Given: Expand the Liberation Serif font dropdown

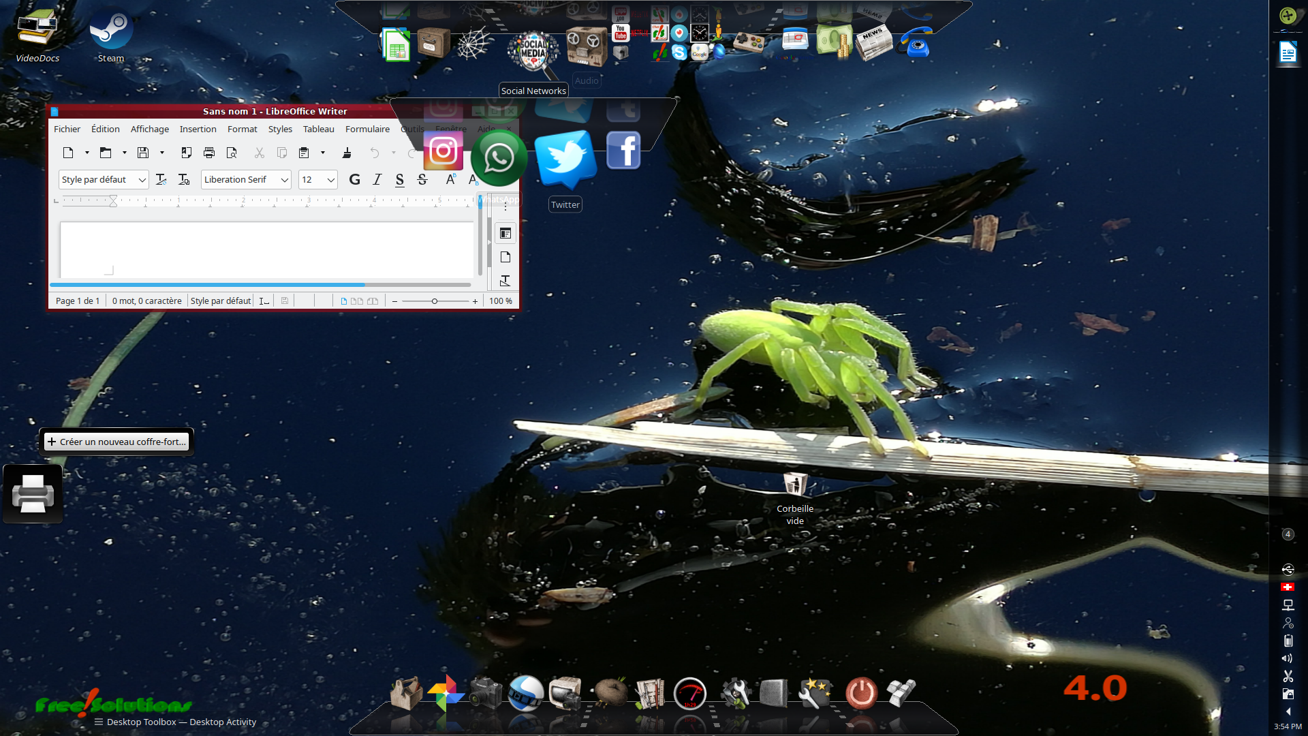Looking at the screenshot, I should (285, 180).
